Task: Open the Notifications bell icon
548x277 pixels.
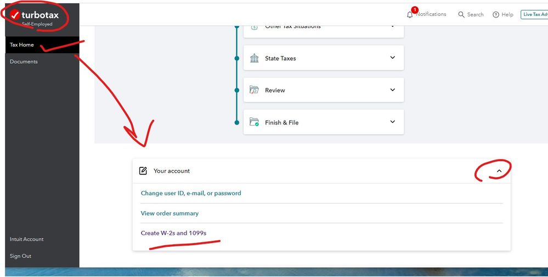Action: [410, 15]
